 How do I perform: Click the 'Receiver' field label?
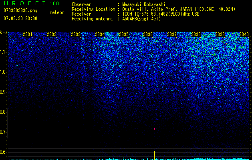[81, 14]
